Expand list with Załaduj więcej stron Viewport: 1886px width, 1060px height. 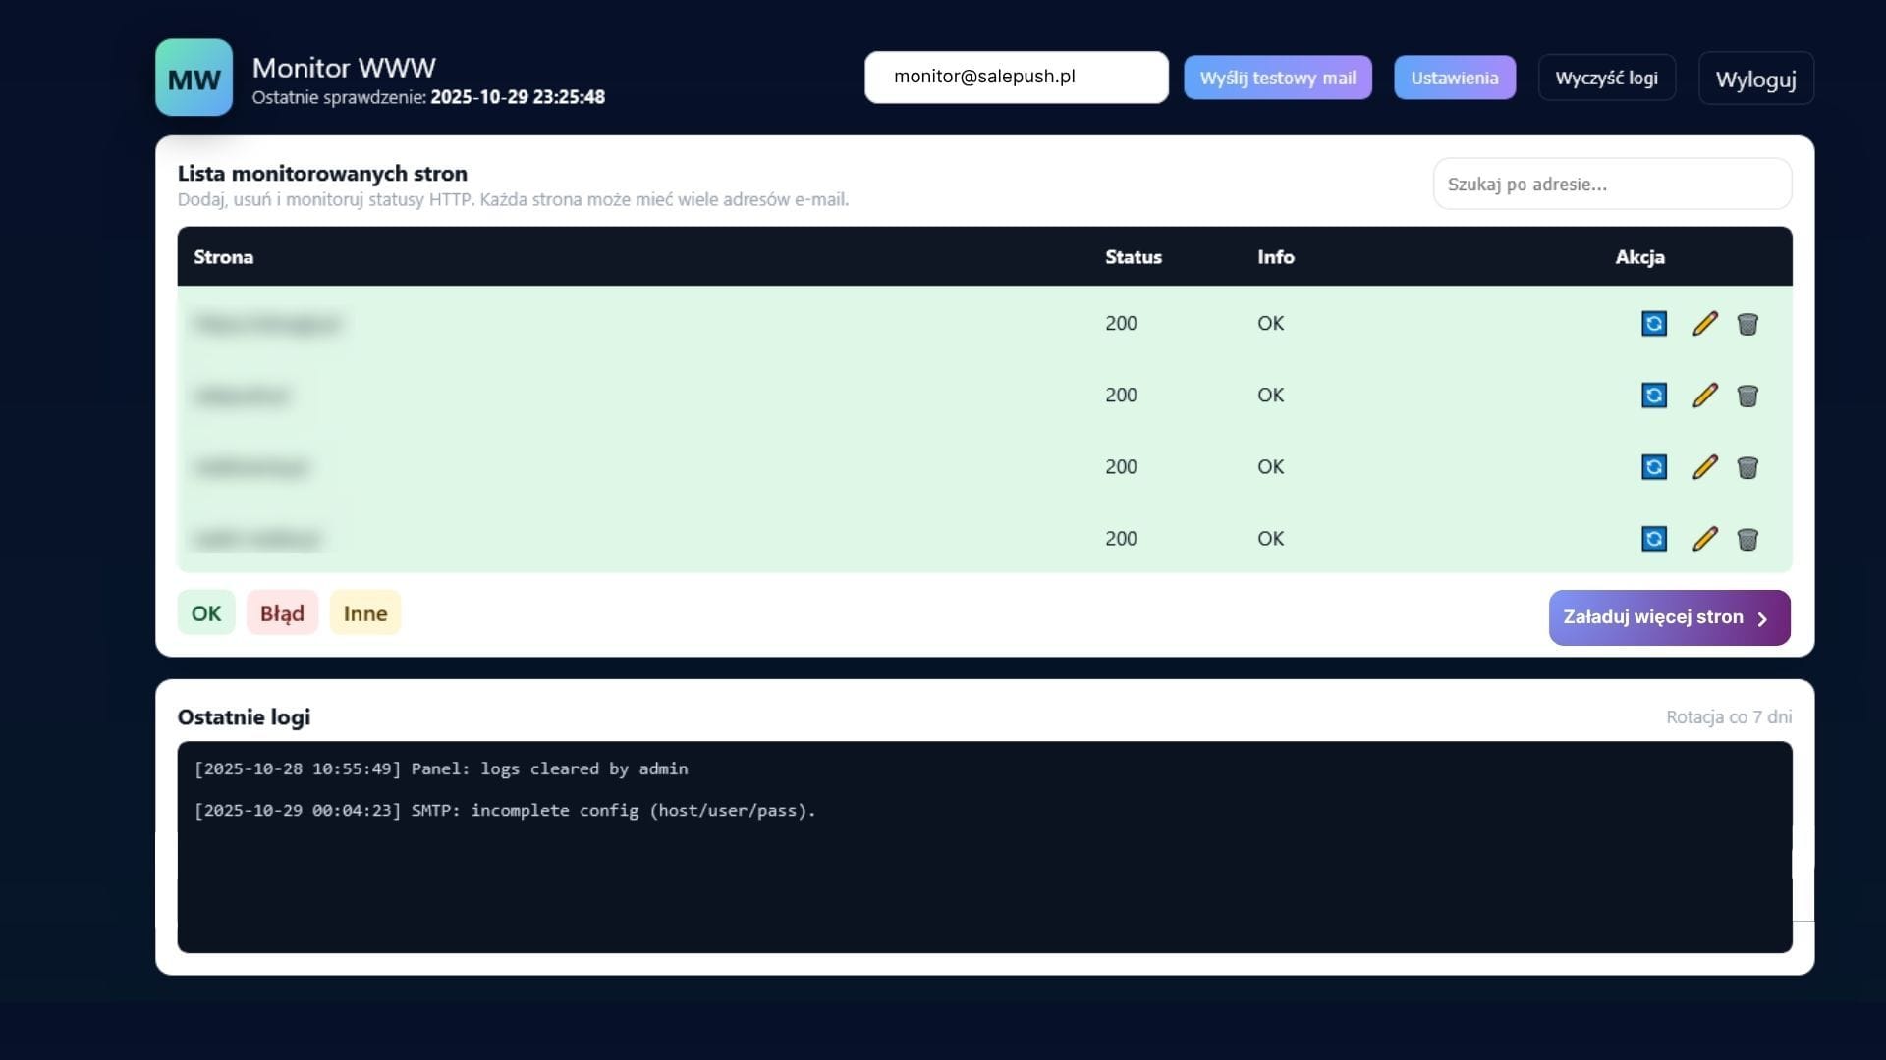(1669, 617)
